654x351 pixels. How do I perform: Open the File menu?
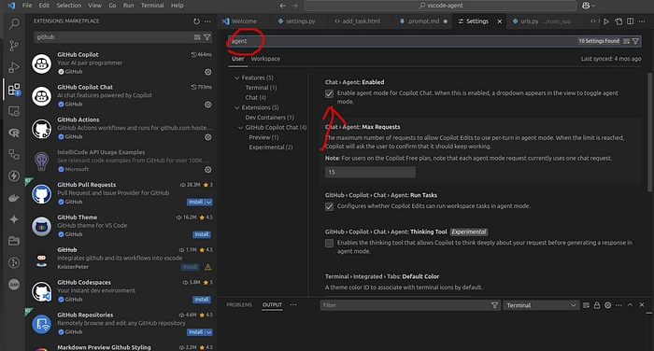tap(27, 6)
